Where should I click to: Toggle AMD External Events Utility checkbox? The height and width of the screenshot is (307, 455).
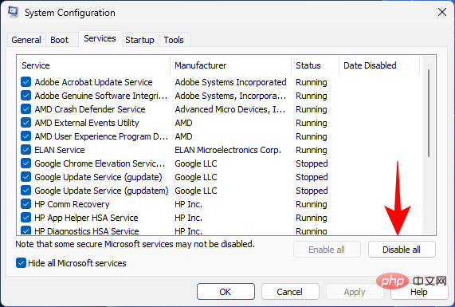click(25, 123)
